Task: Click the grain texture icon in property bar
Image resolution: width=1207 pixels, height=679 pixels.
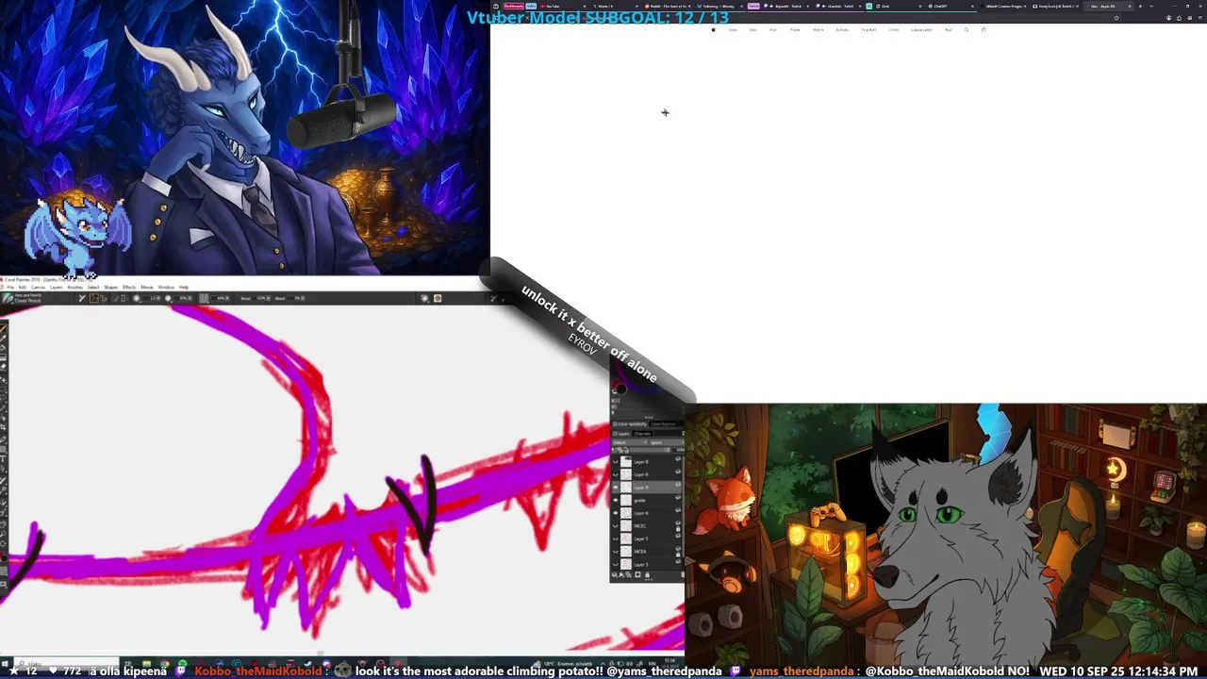Action: click(204, 298)
